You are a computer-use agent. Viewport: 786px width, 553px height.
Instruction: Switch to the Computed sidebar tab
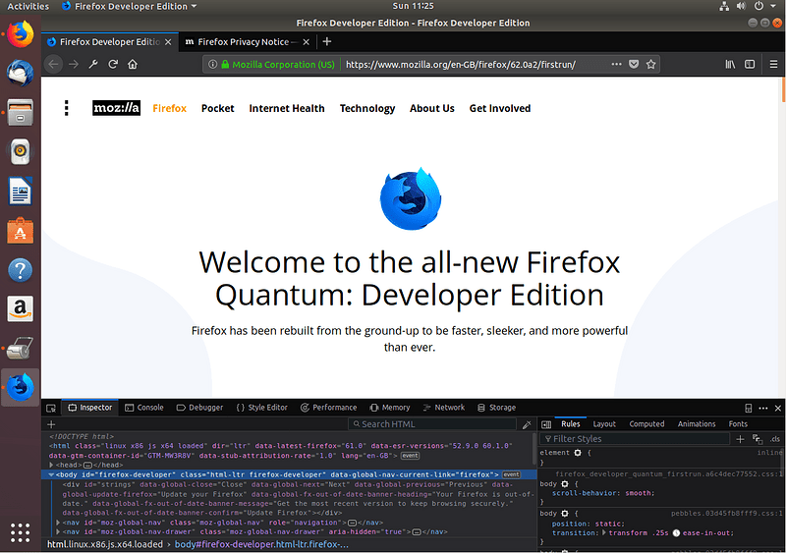tap(646, 424)
